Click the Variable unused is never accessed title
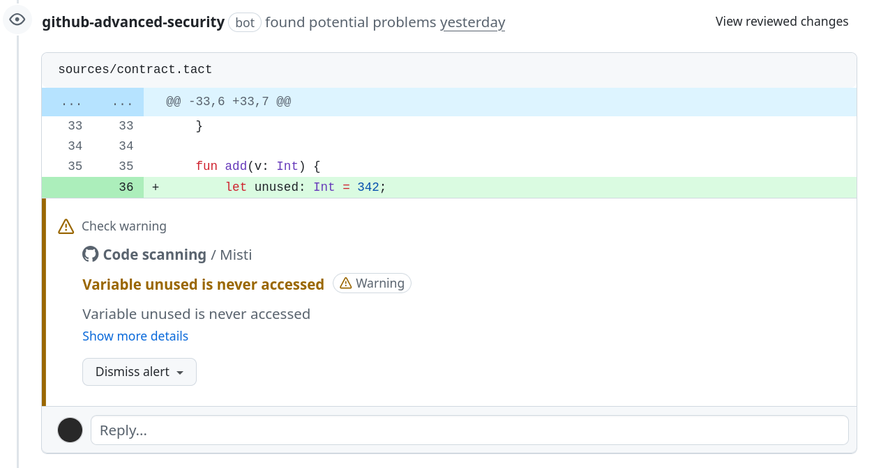The image size is (874, 468). click(203, 284)
